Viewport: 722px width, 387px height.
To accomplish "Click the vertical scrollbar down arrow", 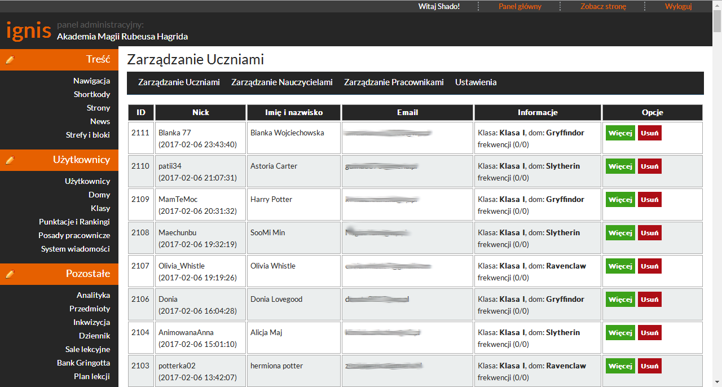I will point(717,382).
